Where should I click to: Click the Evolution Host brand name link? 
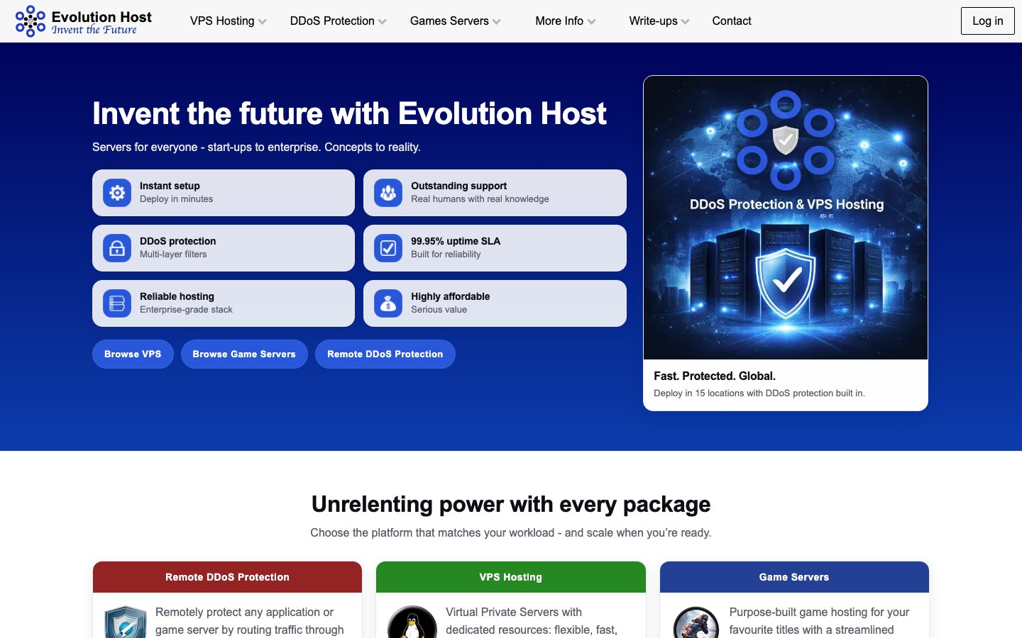(x=101, y=17)
